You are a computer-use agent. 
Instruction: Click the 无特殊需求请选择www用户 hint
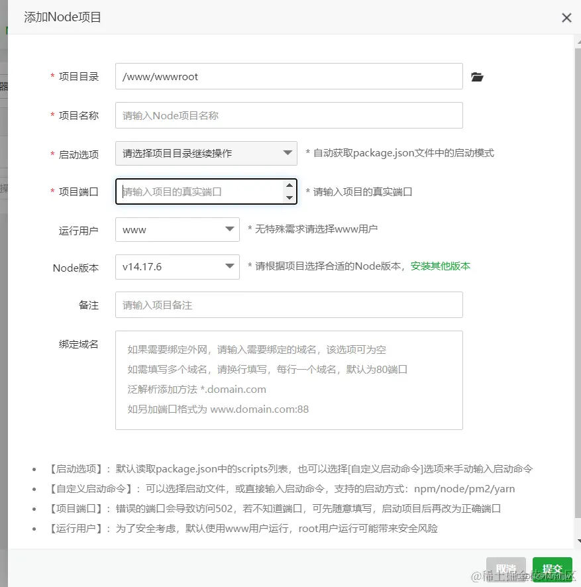313,229
